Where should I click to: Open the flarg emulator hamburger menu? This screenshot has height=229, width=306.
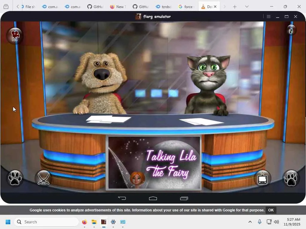point(269,17)
